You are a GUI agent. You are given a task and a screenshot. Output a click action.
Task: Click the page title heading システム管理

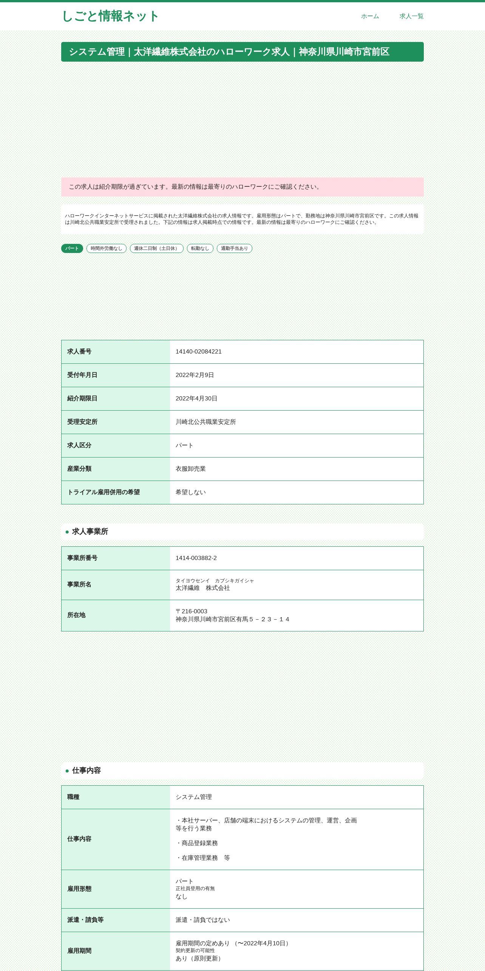[x=242, y=52]
